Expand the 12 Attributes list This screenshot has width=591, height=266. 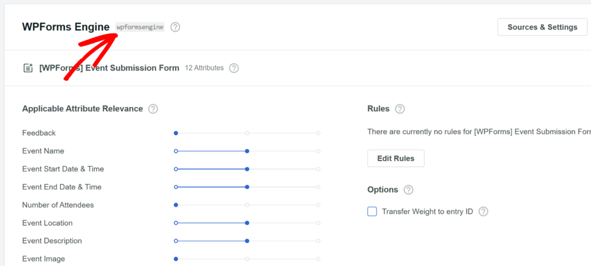point(204,68)
